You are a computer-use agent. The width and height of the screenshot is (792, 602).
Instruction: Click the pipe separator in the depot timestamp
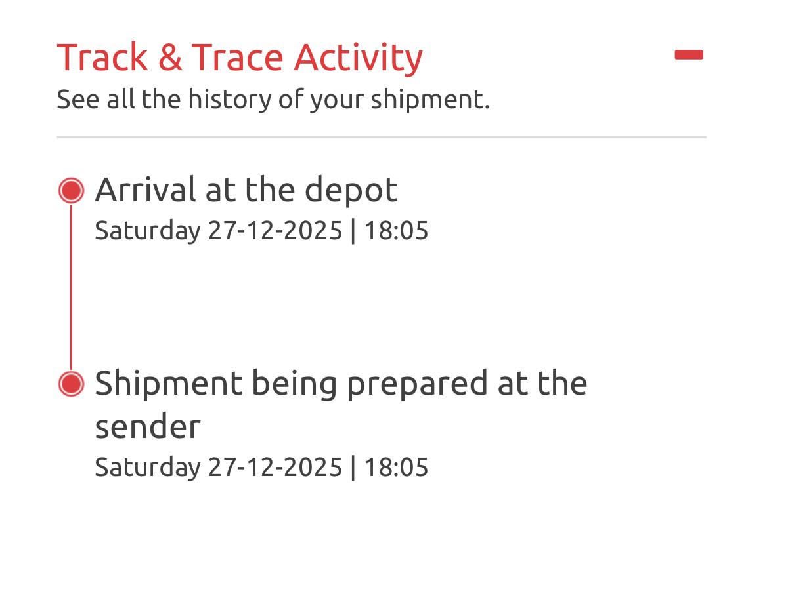(x=353, y=231)
